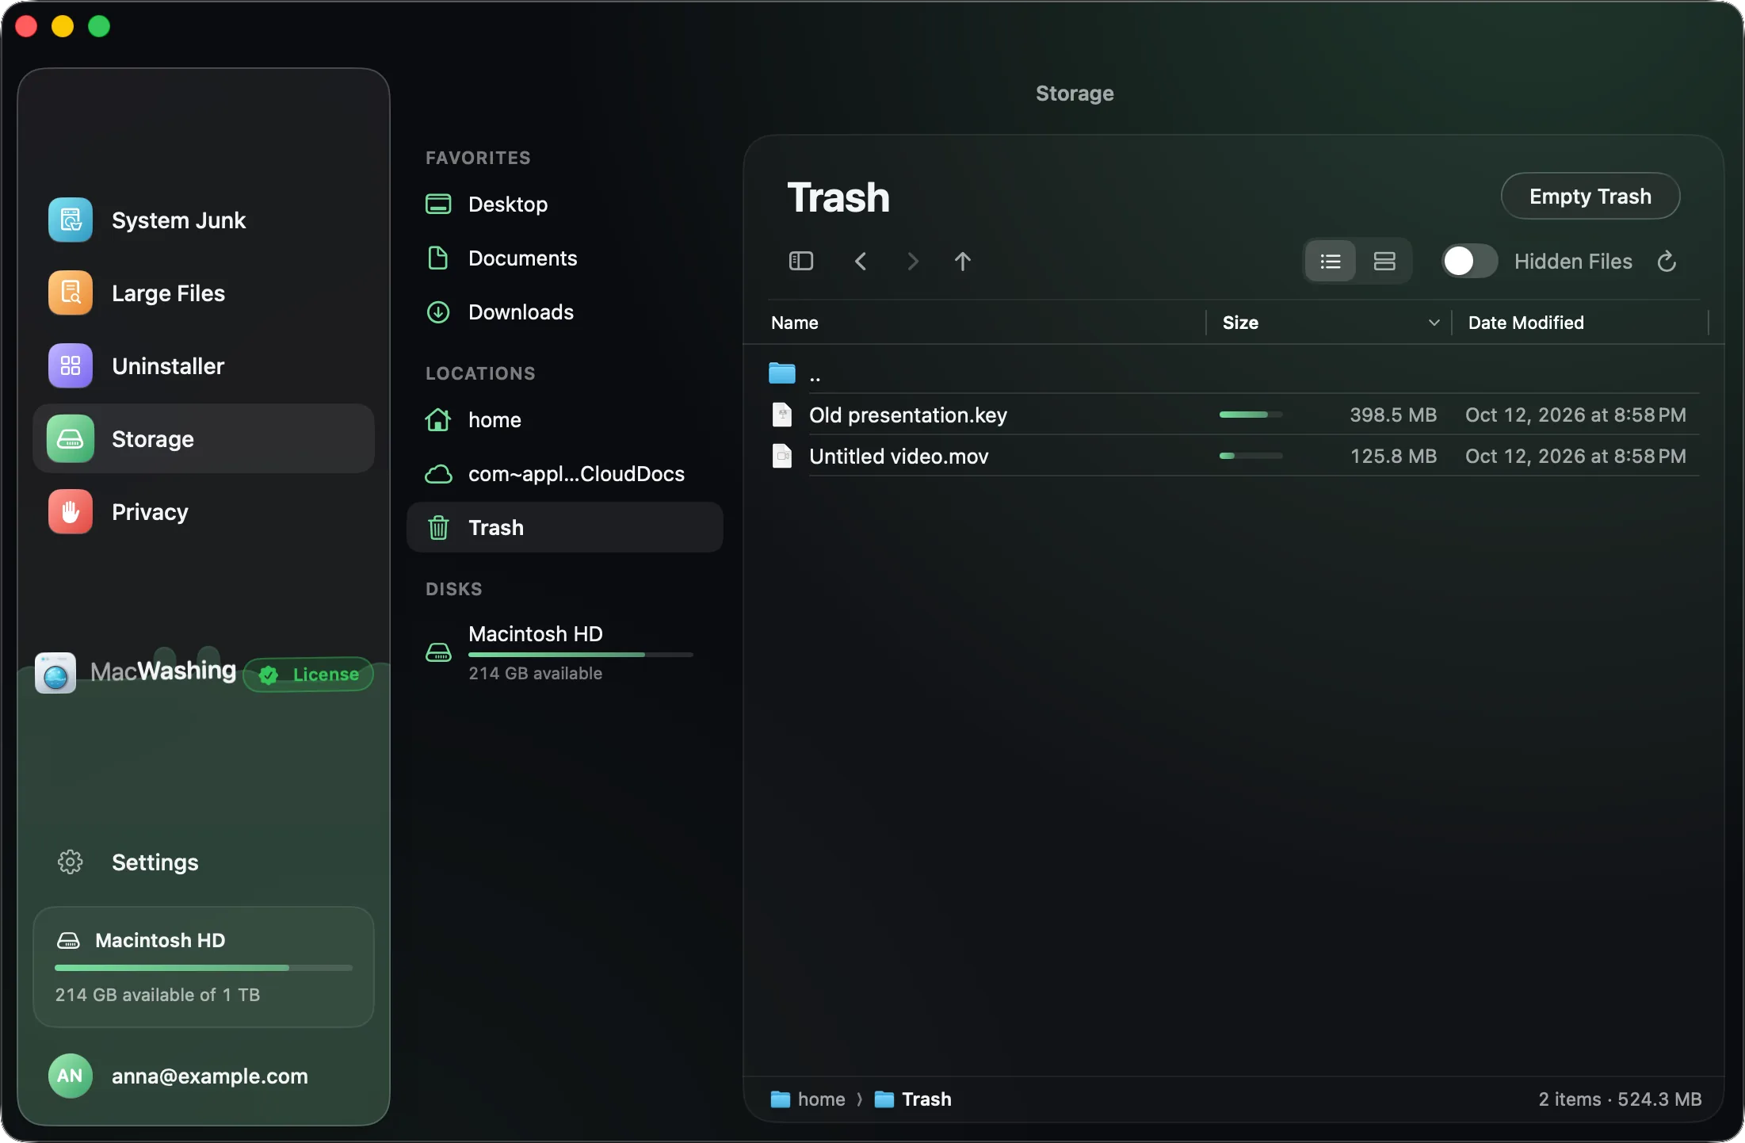1745x1143 pixels.
Task: Click the AN user avatar
Action: pos(70,1076)
